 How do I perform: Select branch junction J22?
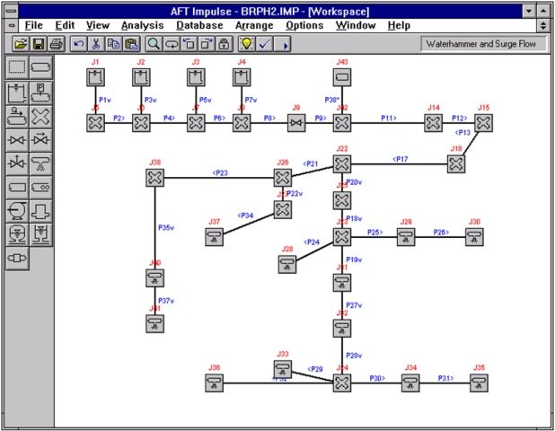pos(342,163)
